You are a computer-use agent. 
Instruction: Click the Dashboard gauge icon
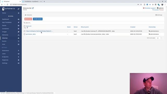[x=19, y=19]
